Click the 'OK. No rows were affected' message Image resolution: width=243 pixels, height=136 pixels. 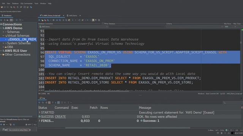click(158, 117)
